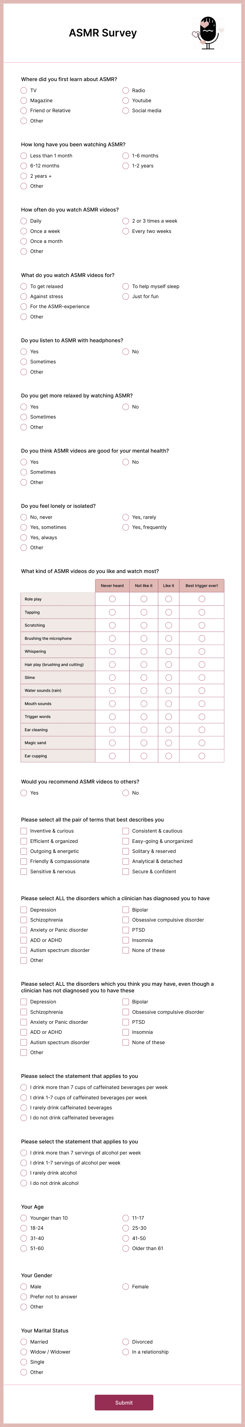The width and height of the screenshot is (245, 1427).
Task: Check 'Solitary & reserved' description
Action: tap(126, 851)
